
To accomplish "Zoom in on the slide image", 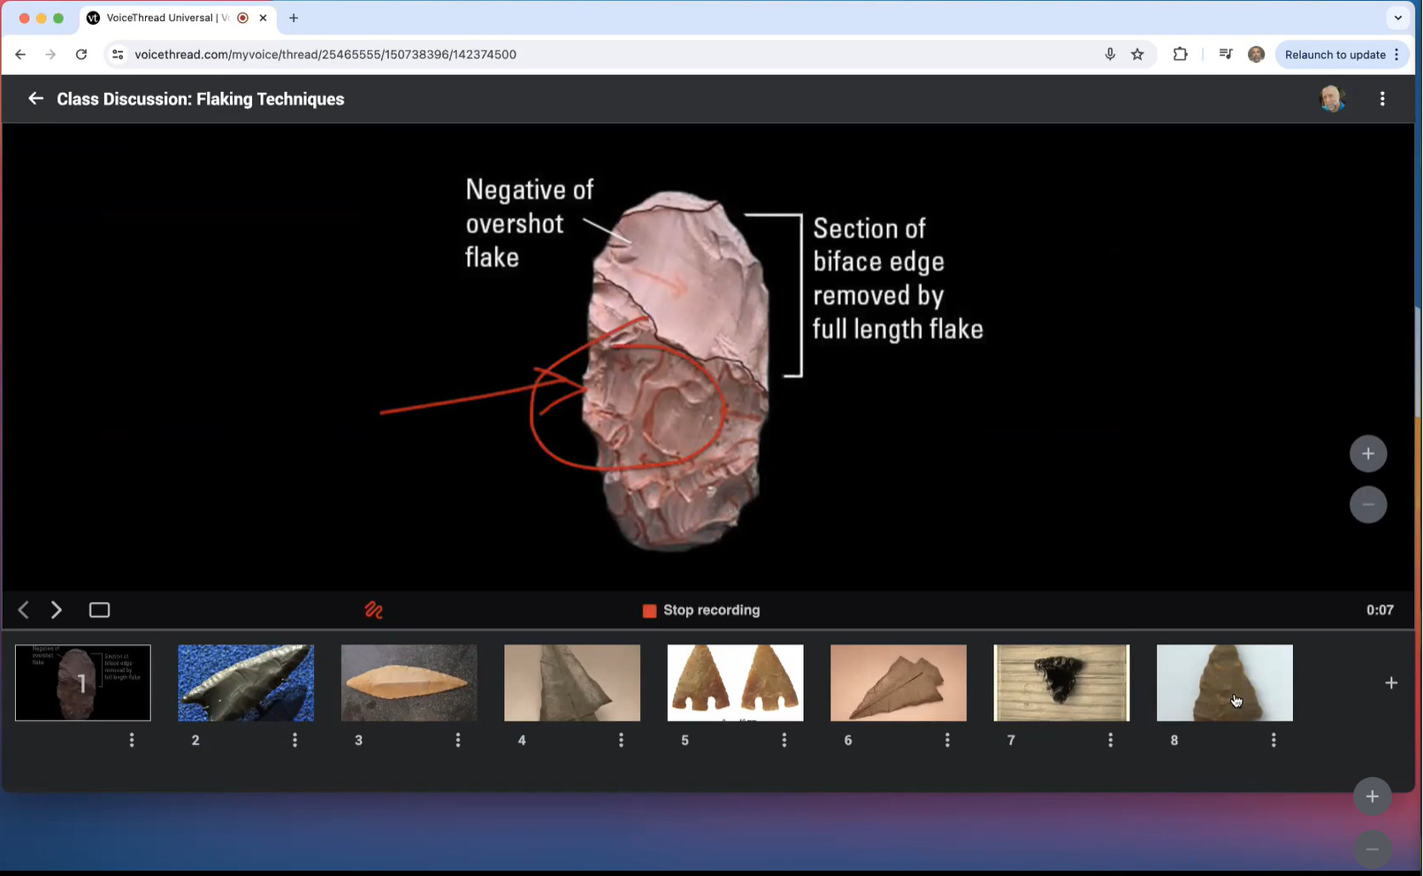I will pyautogui.click(x=1367, y=453).
